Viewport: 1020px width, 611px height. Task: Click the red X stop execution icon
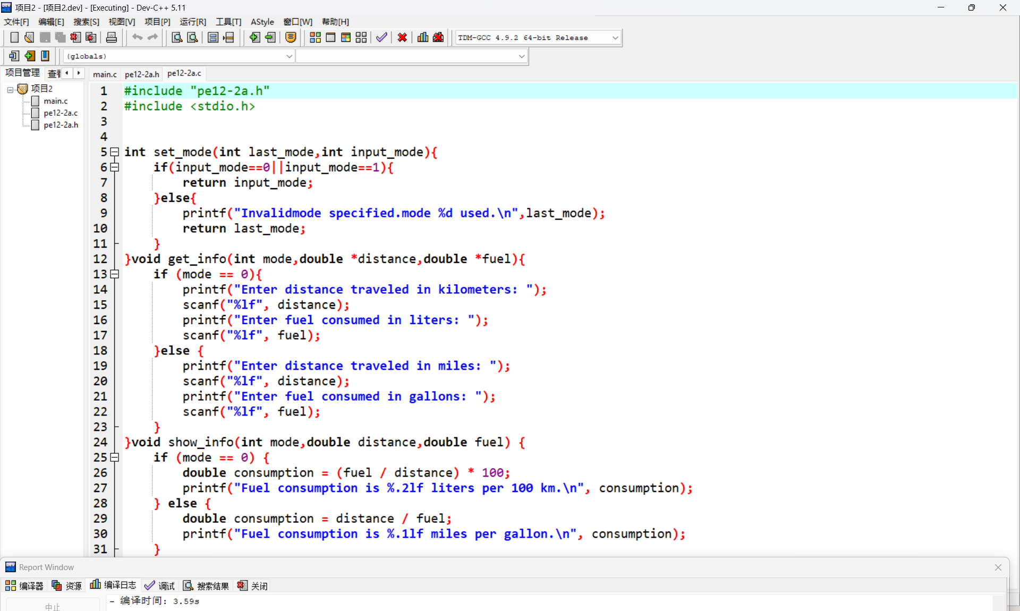402,38
